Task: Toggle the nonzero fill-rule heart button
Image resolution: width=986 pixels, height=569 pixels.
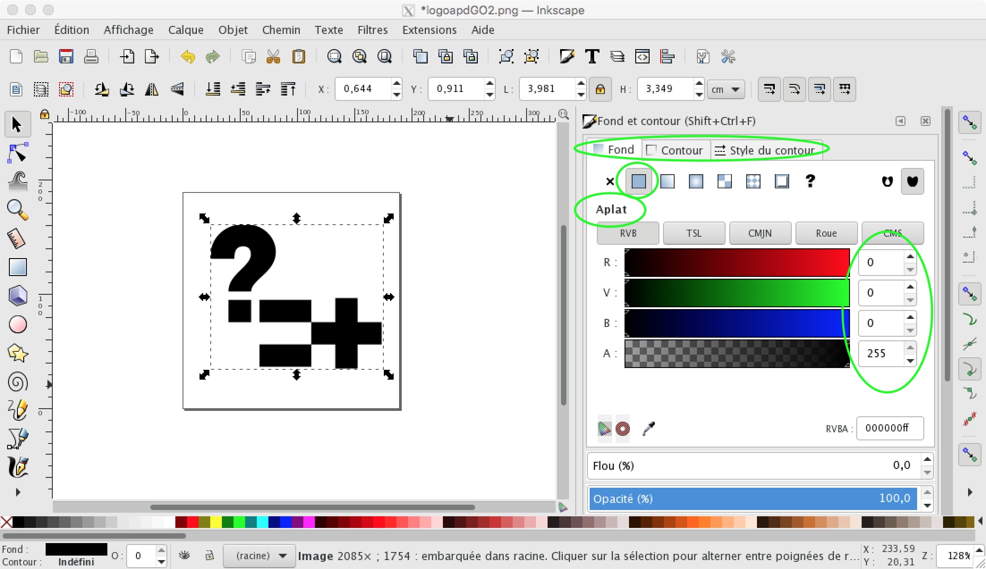Action: pos(912,181)
